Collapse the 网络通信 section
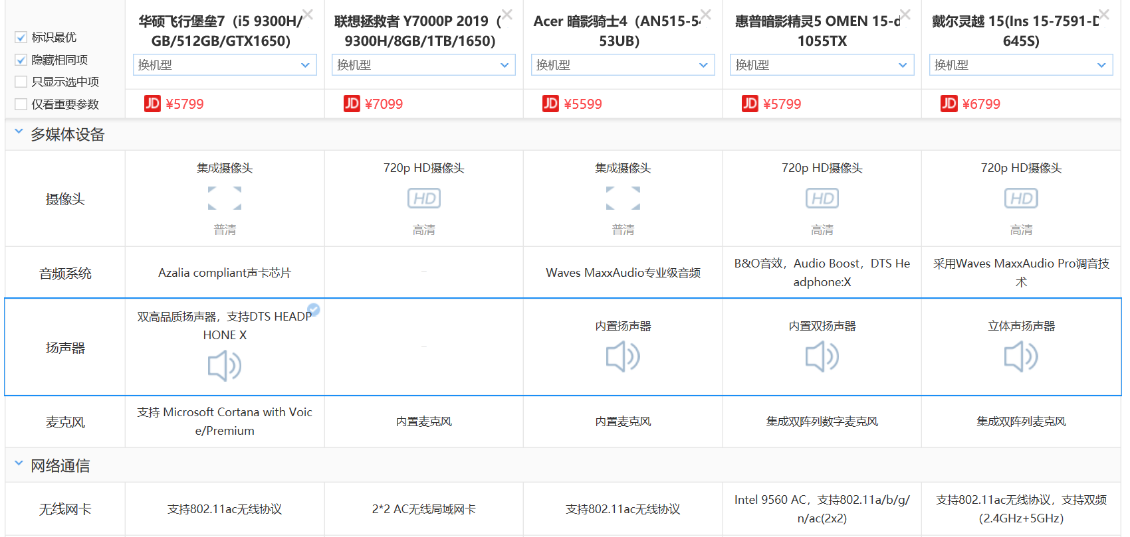 click(x=19, y=463)
